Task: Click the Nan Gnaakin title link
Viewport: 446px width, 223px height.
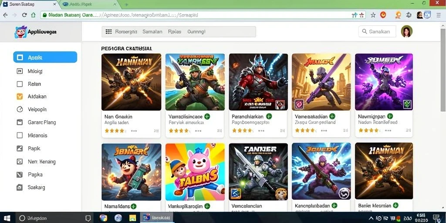Action: coord(118,117)
